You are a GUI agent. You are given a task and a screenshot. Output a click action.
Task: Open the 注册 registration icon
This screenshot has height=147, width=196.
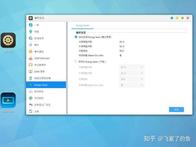[31, 111]
